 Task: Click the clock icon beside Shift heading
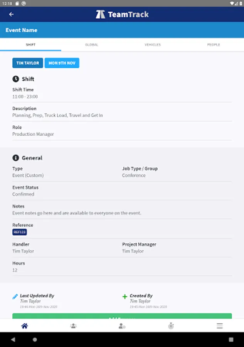(x=16, y=79)
